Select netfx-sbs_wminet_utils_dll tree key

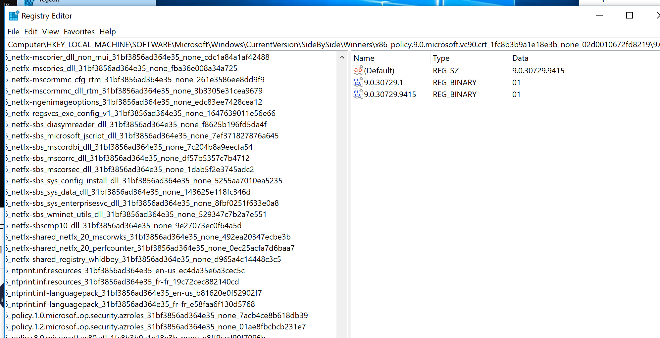(136, 214)
